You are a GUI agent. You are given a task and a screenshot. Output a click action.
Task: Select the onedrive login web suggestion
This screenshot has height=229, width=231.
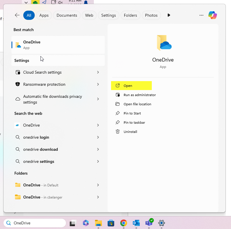pyautogui.click(x=58, y=138)
